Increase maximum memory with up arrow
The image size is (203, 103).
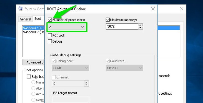[140, 25]
